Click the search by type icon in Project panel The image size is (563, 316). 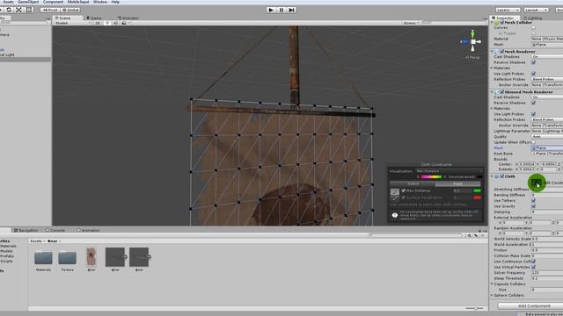pyautogui.click(x=469, y=235)
